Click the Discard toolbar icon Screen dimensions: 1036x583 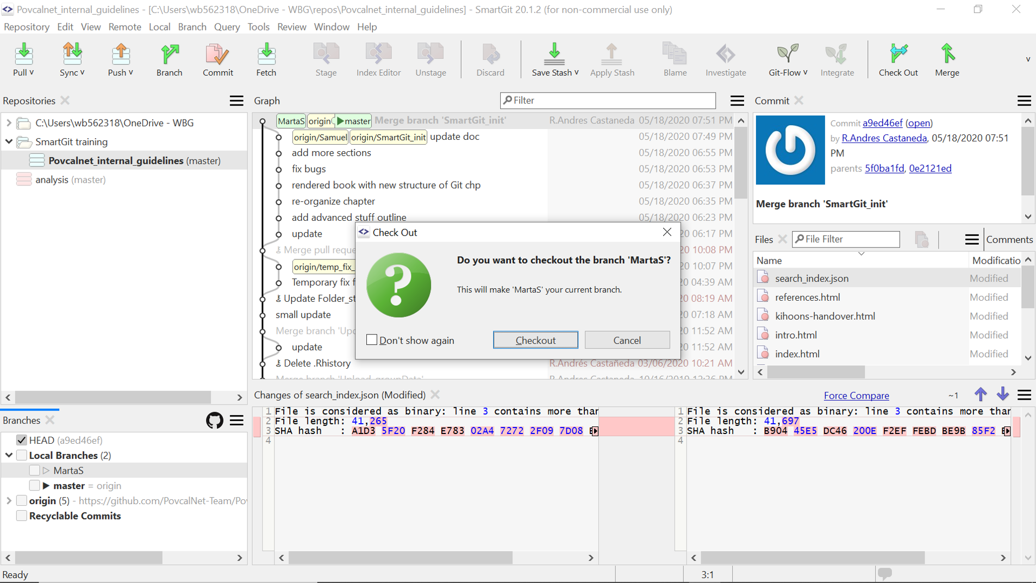point(490,54)
